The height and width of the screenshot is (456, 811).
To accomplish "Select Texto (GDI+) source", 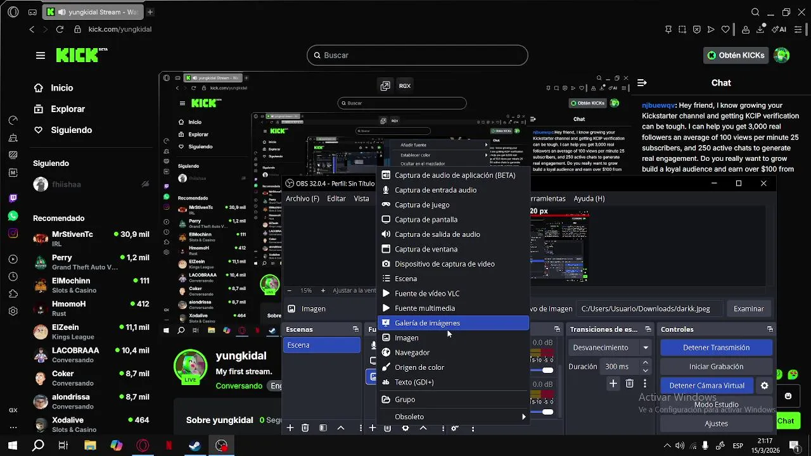I will pyautogui.click(x=454, y=382).
